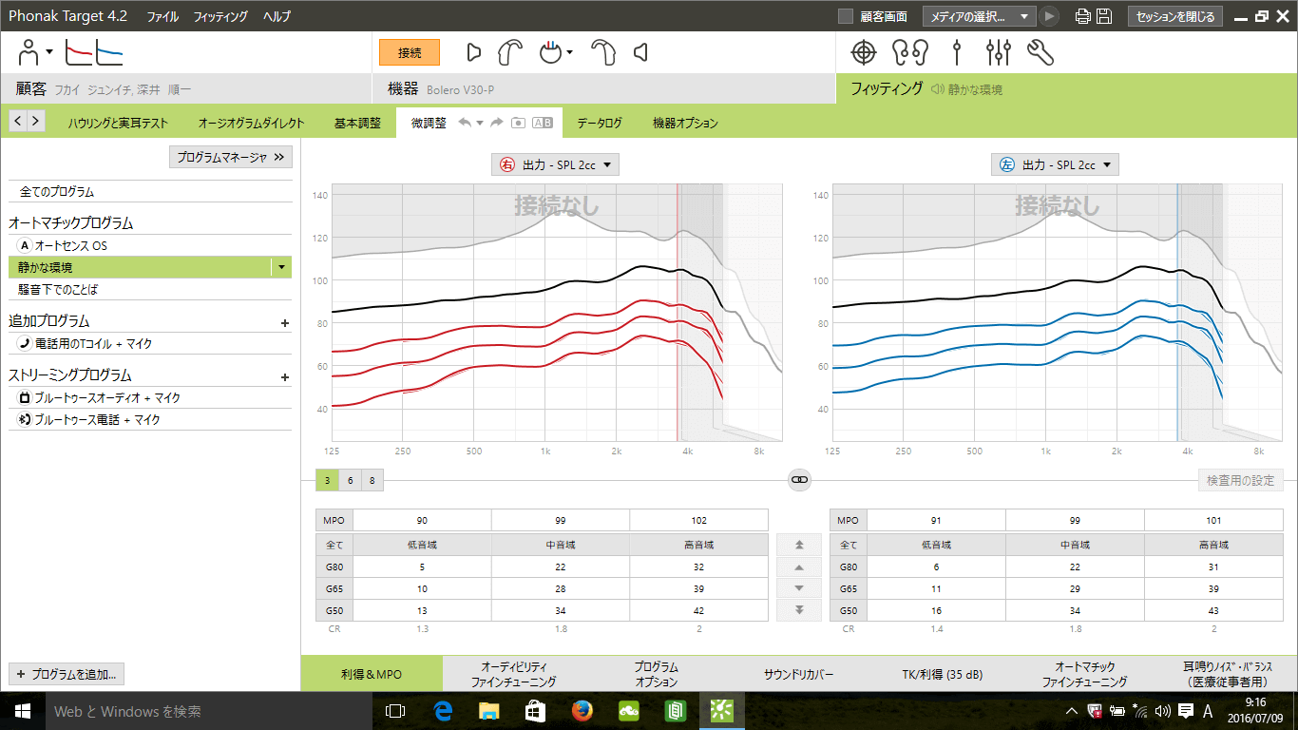This screenshot has height=730, width=1298.
Task: Click the left behind-the-ear device icon
Action: pyautogui.click(x=603, y=52)
